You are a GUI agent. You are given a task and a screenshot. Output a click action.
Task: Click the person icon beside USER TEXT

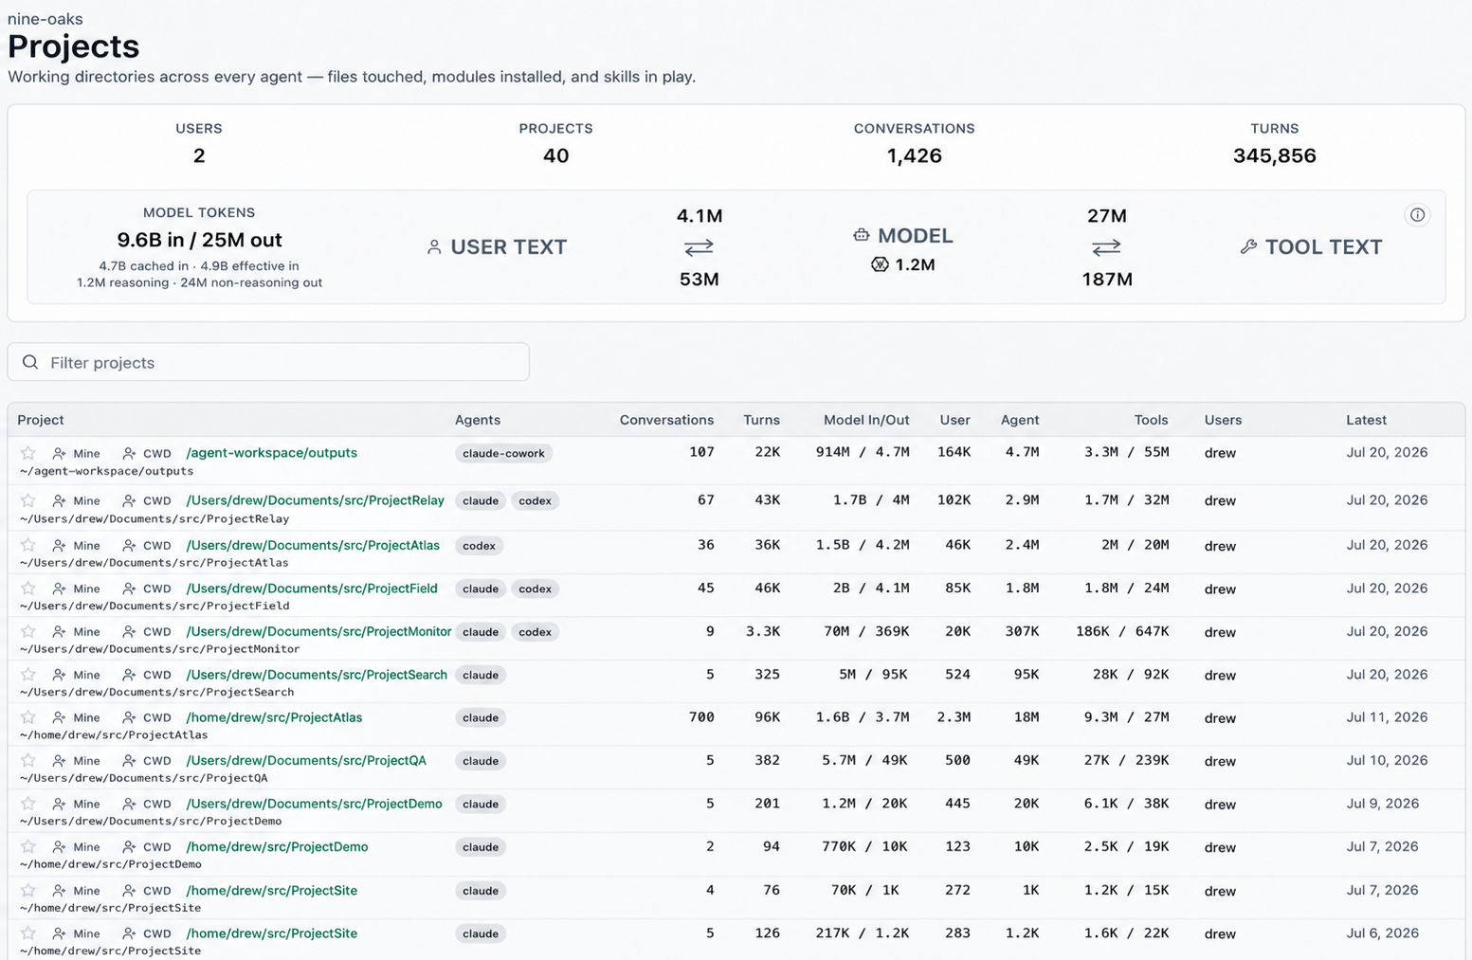(434, 247)
